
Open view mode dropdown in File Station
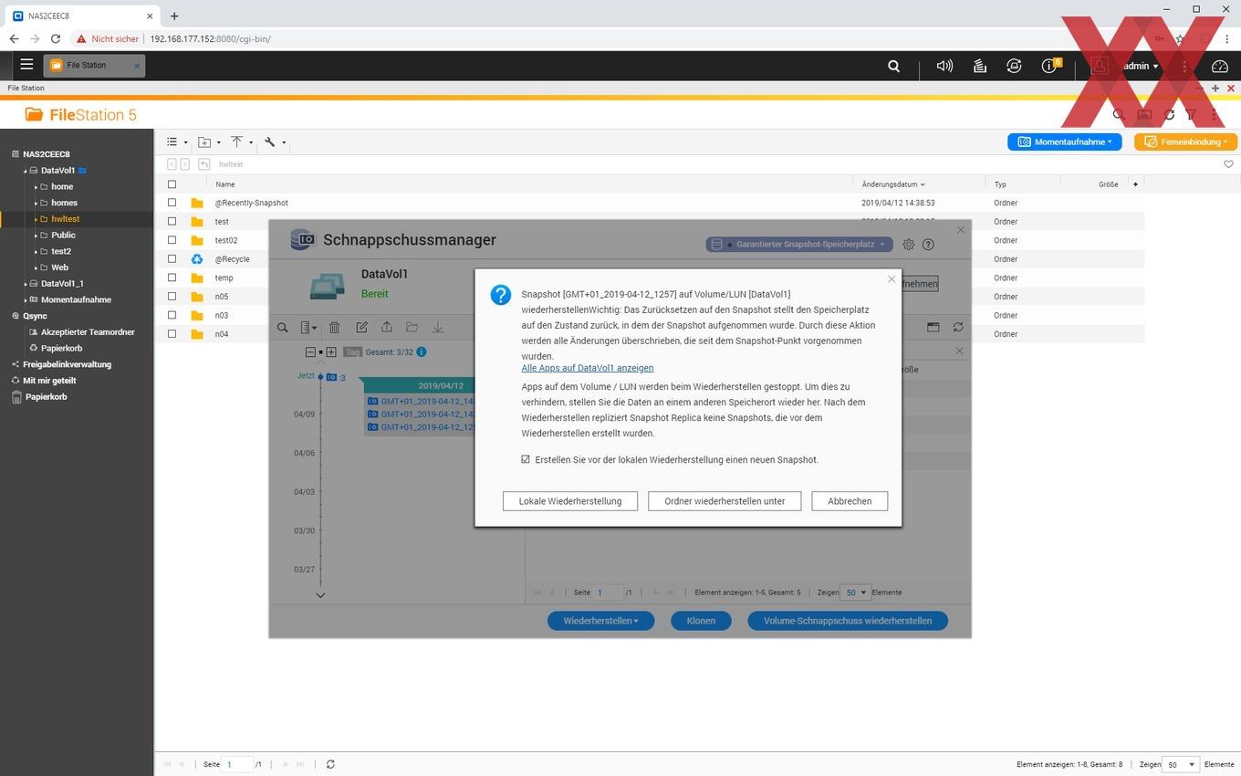(x=177, y=142)
